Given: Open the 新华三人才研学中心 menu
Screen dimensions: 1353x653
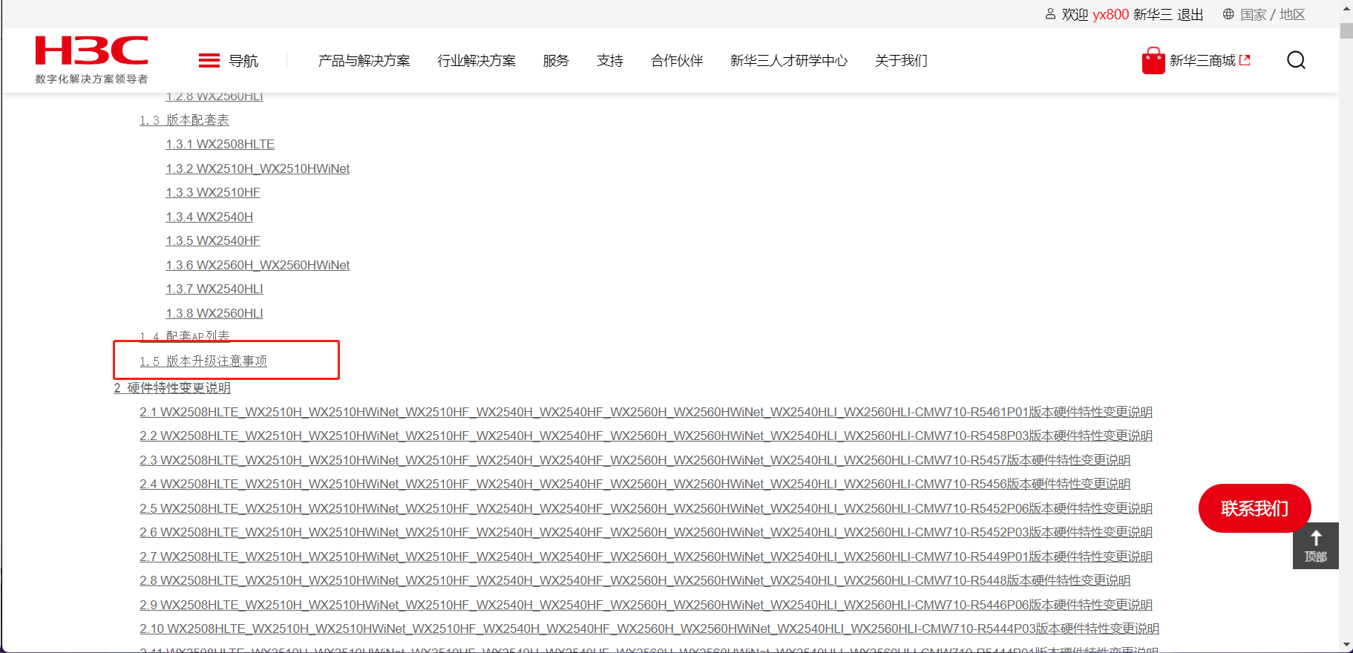Looking at the screenshot, I should point(789,61).
